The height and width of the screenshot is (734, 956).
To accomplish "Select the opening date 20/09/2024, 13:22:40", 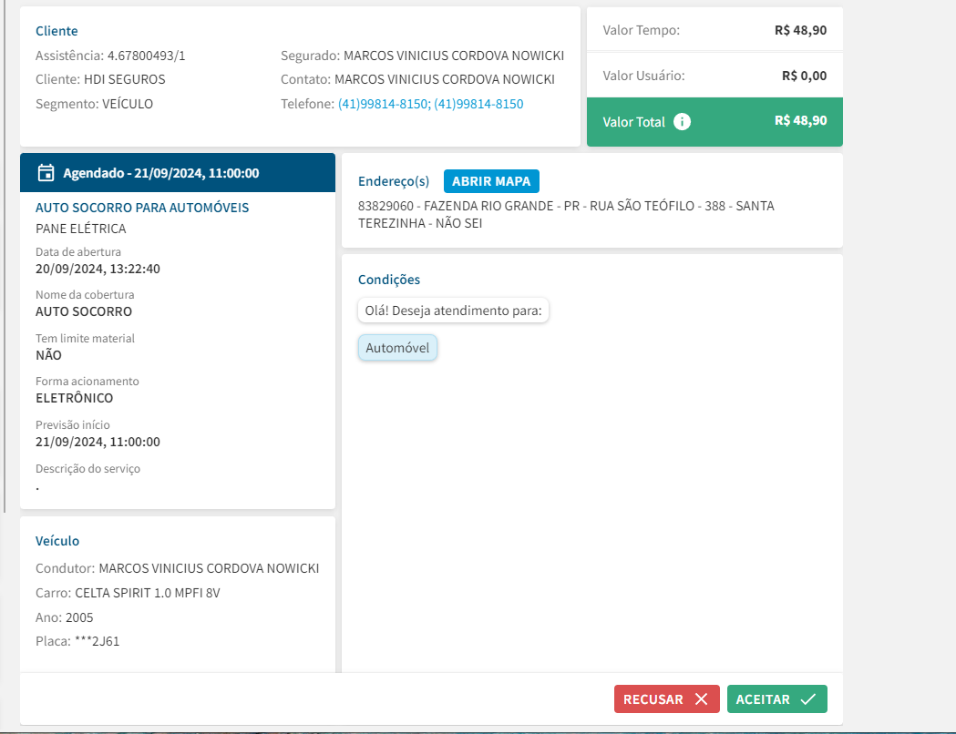I will [98, 270].
